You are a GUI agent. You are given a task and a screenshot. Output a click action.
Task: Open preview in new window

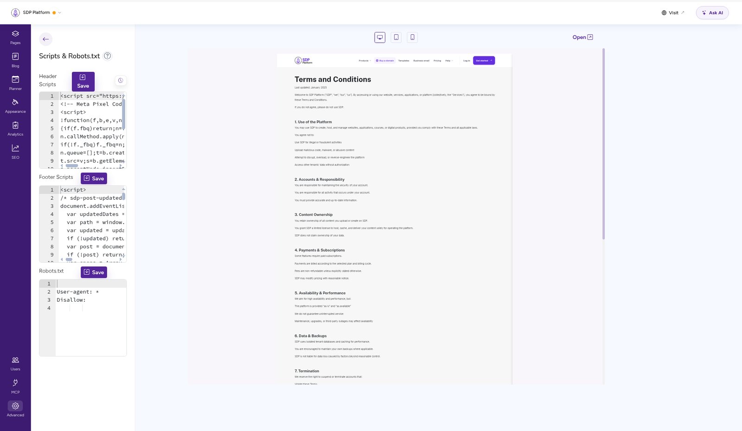point(582,37)
